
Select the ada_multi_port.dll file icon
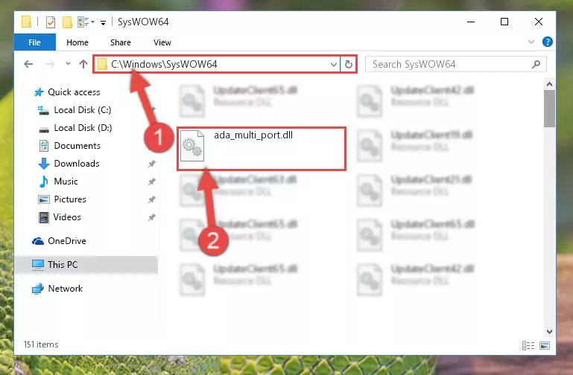point(192,146)
